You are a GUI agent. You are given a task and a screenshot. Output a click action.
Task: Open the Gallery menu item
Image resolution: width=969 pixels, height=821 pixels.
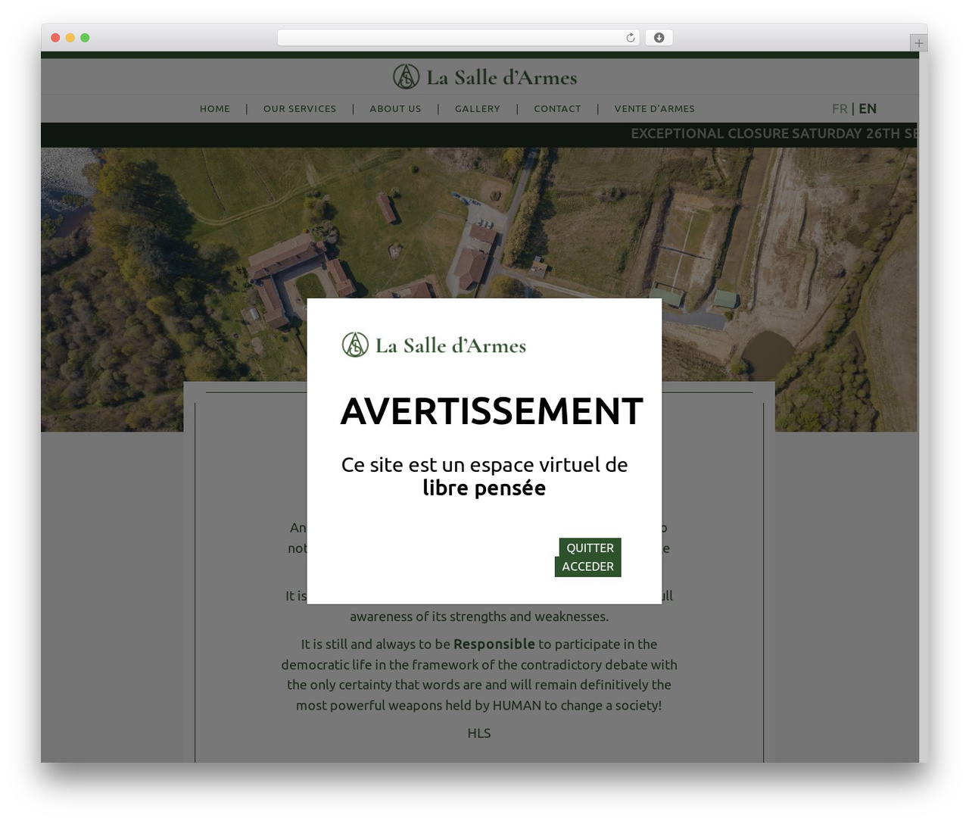[x=478, y=109]
